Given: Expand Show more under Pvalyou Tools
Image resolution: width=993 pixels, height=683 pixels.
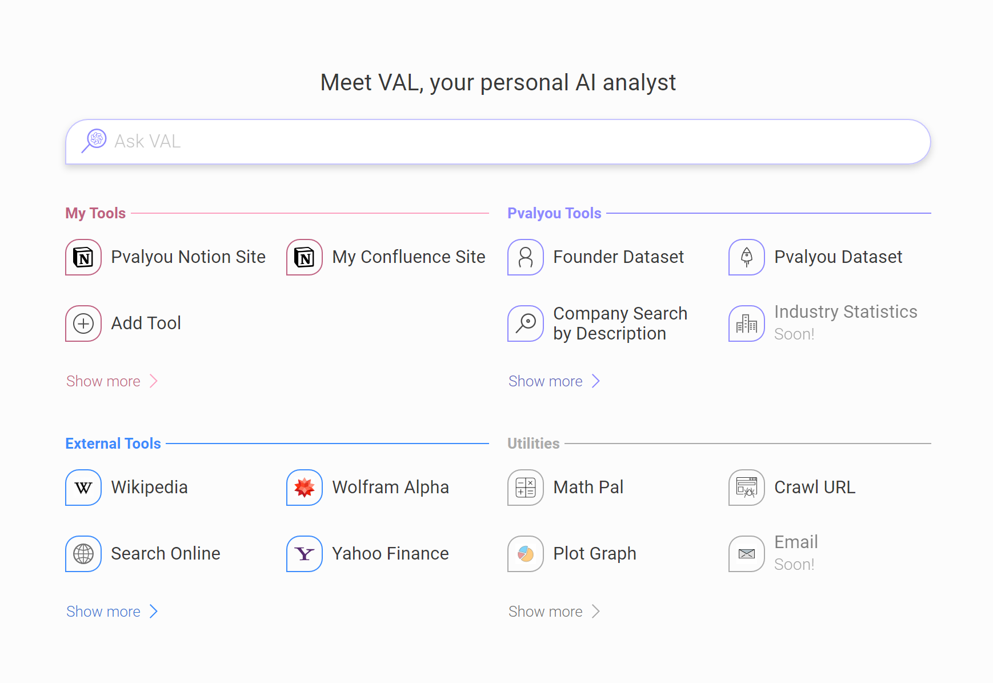Looking at the screenshot, I should [x=554, y=381].
